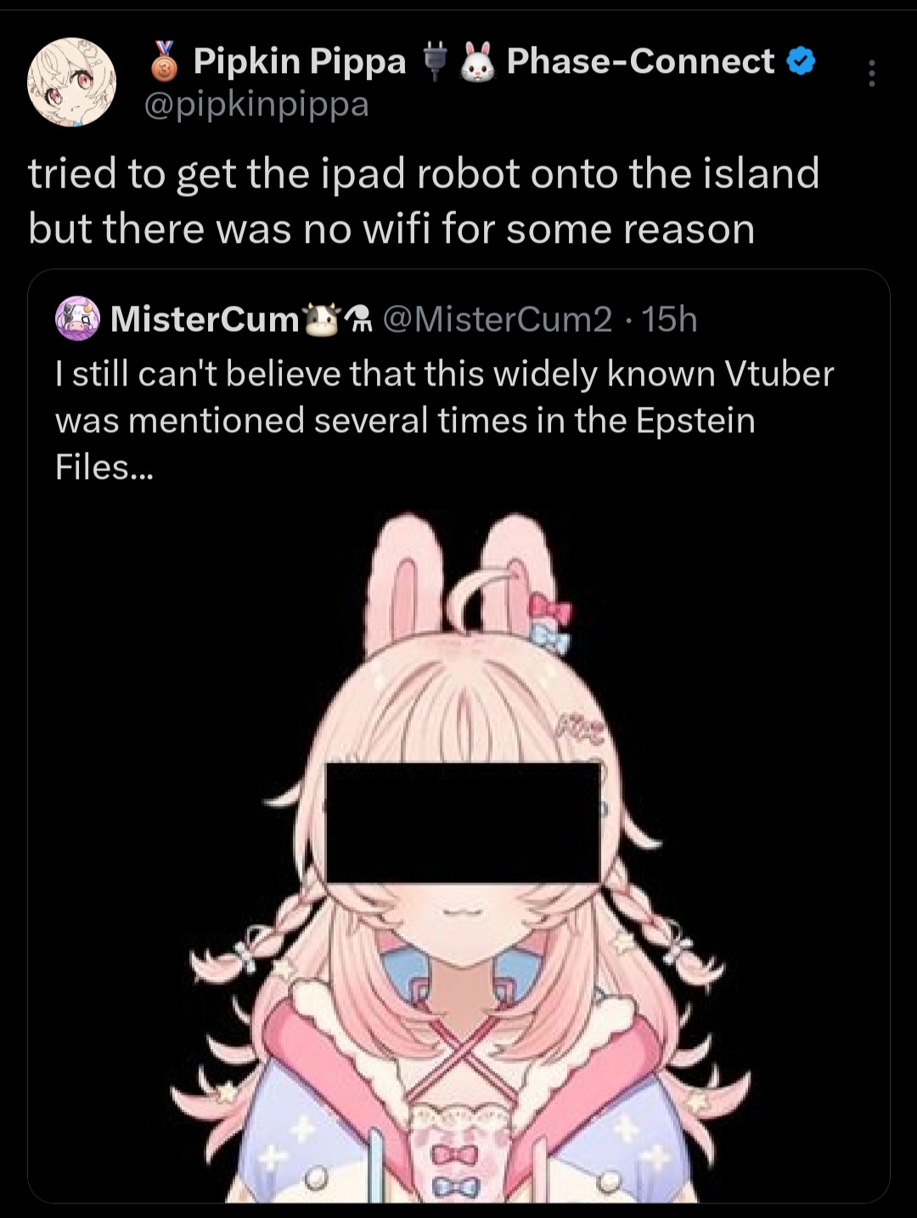This screenshot has height=1218, width=917.
Task: Click the jellyfish emoji next to MisterCum
Action: (358, 319)
